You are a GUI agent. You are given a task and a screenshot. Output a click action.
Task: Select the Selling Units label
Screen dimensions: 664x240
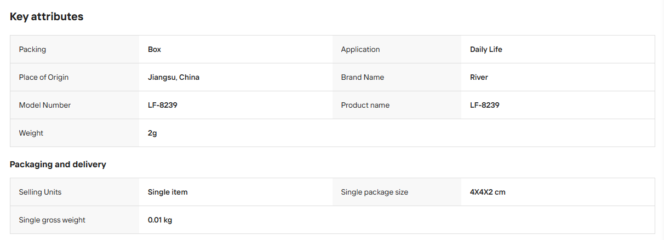40,192
